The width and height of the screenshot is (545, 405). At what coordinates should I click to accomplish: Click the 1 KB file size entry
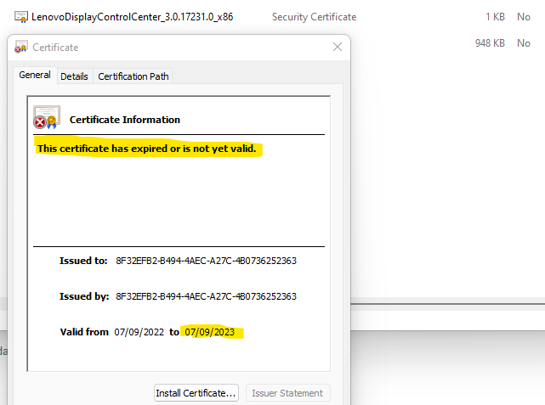click(495, 17)
